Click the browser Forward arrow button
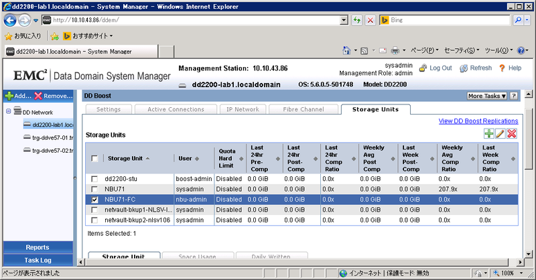The width and height of the screenshot is (536, 280). [x=24, y=20]
